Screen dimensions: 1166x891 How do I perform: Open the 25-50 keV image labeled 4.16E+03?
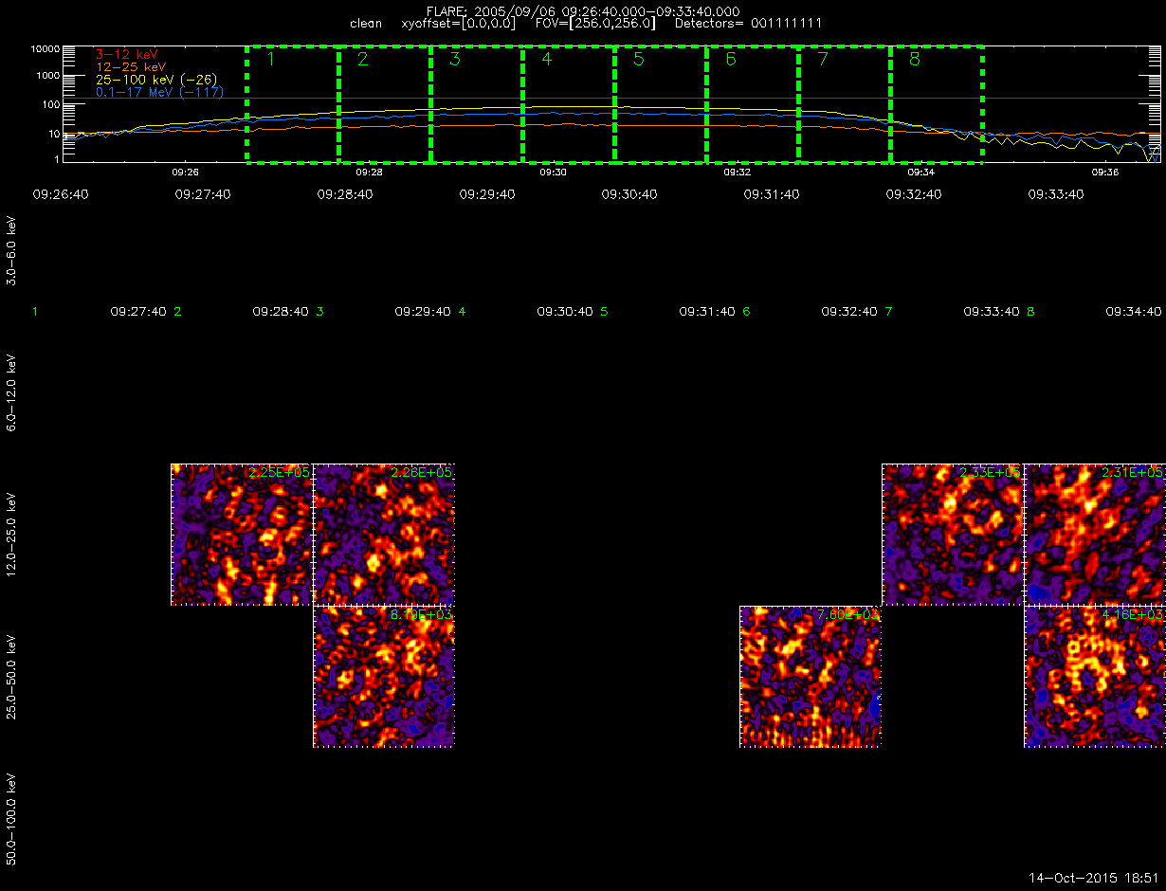pyautogui.click(x=1095, y=677)
